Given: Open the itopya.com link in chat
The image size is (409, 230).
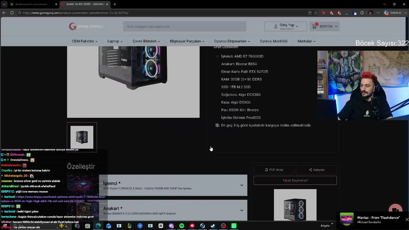Looking at the screenshot, I should (x=54, y=199).
